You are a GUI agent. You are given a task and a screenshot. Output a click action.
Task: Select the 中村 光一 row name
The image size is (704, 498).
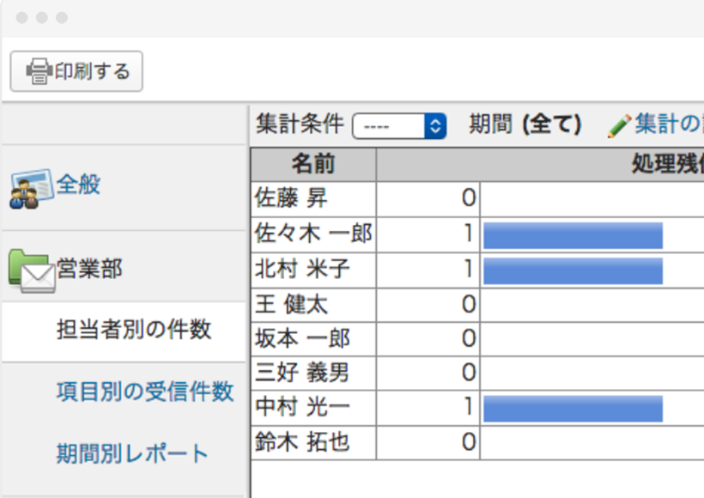coord(302,407)
